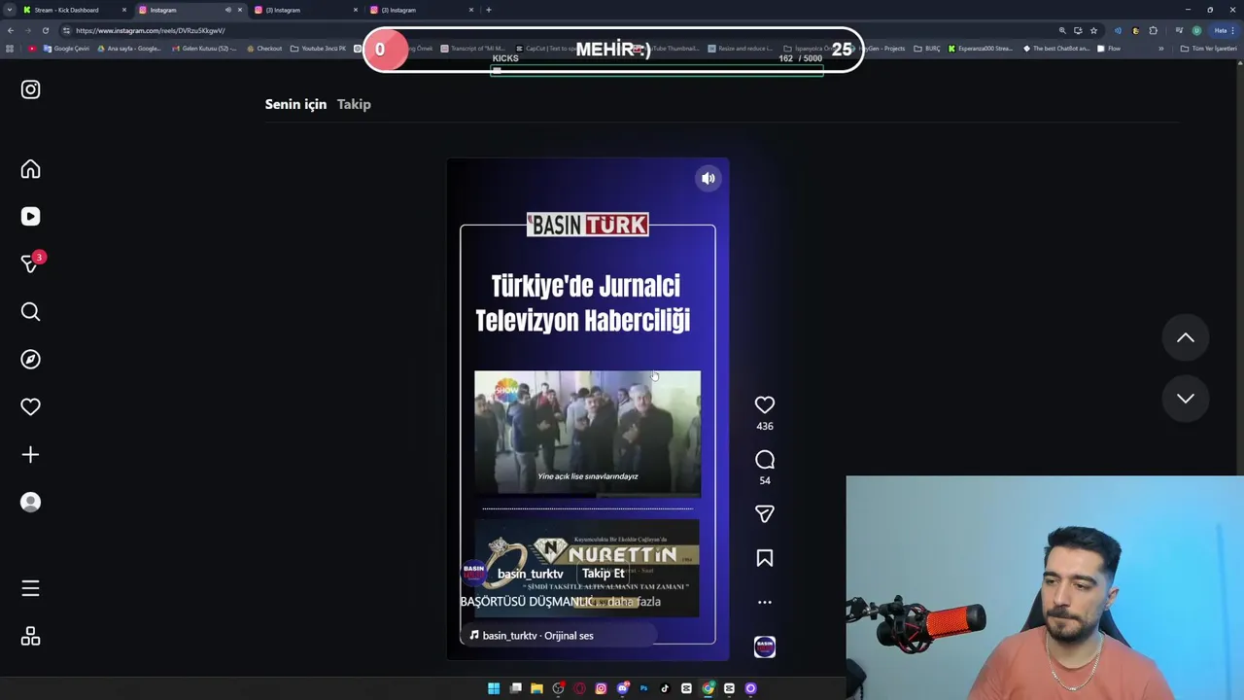Viewport: 1244px width, 700px height.
Task: Open Esperanza000 Stream bookmark
Action: [x=981, y=49]
